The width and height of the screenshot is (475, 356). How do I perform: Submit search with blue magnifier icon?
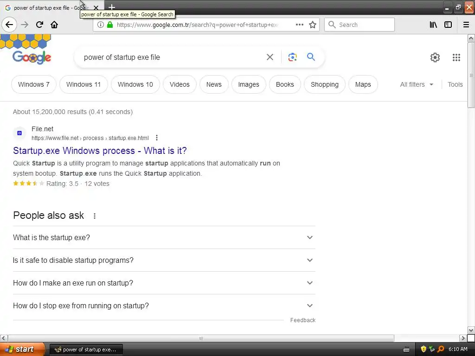pyautogui.click(x=311, y=57)
